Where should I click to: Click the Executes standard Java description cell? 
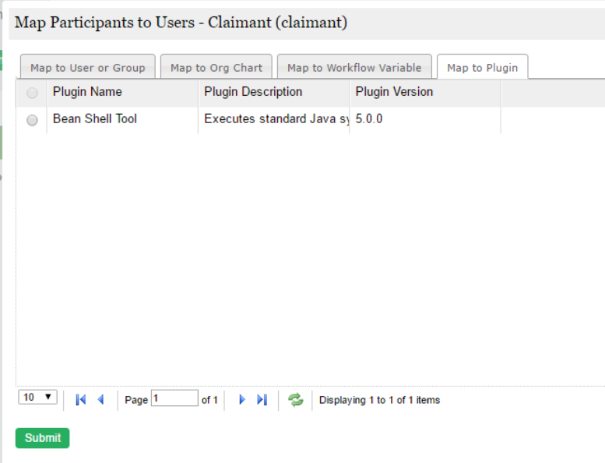273,119
